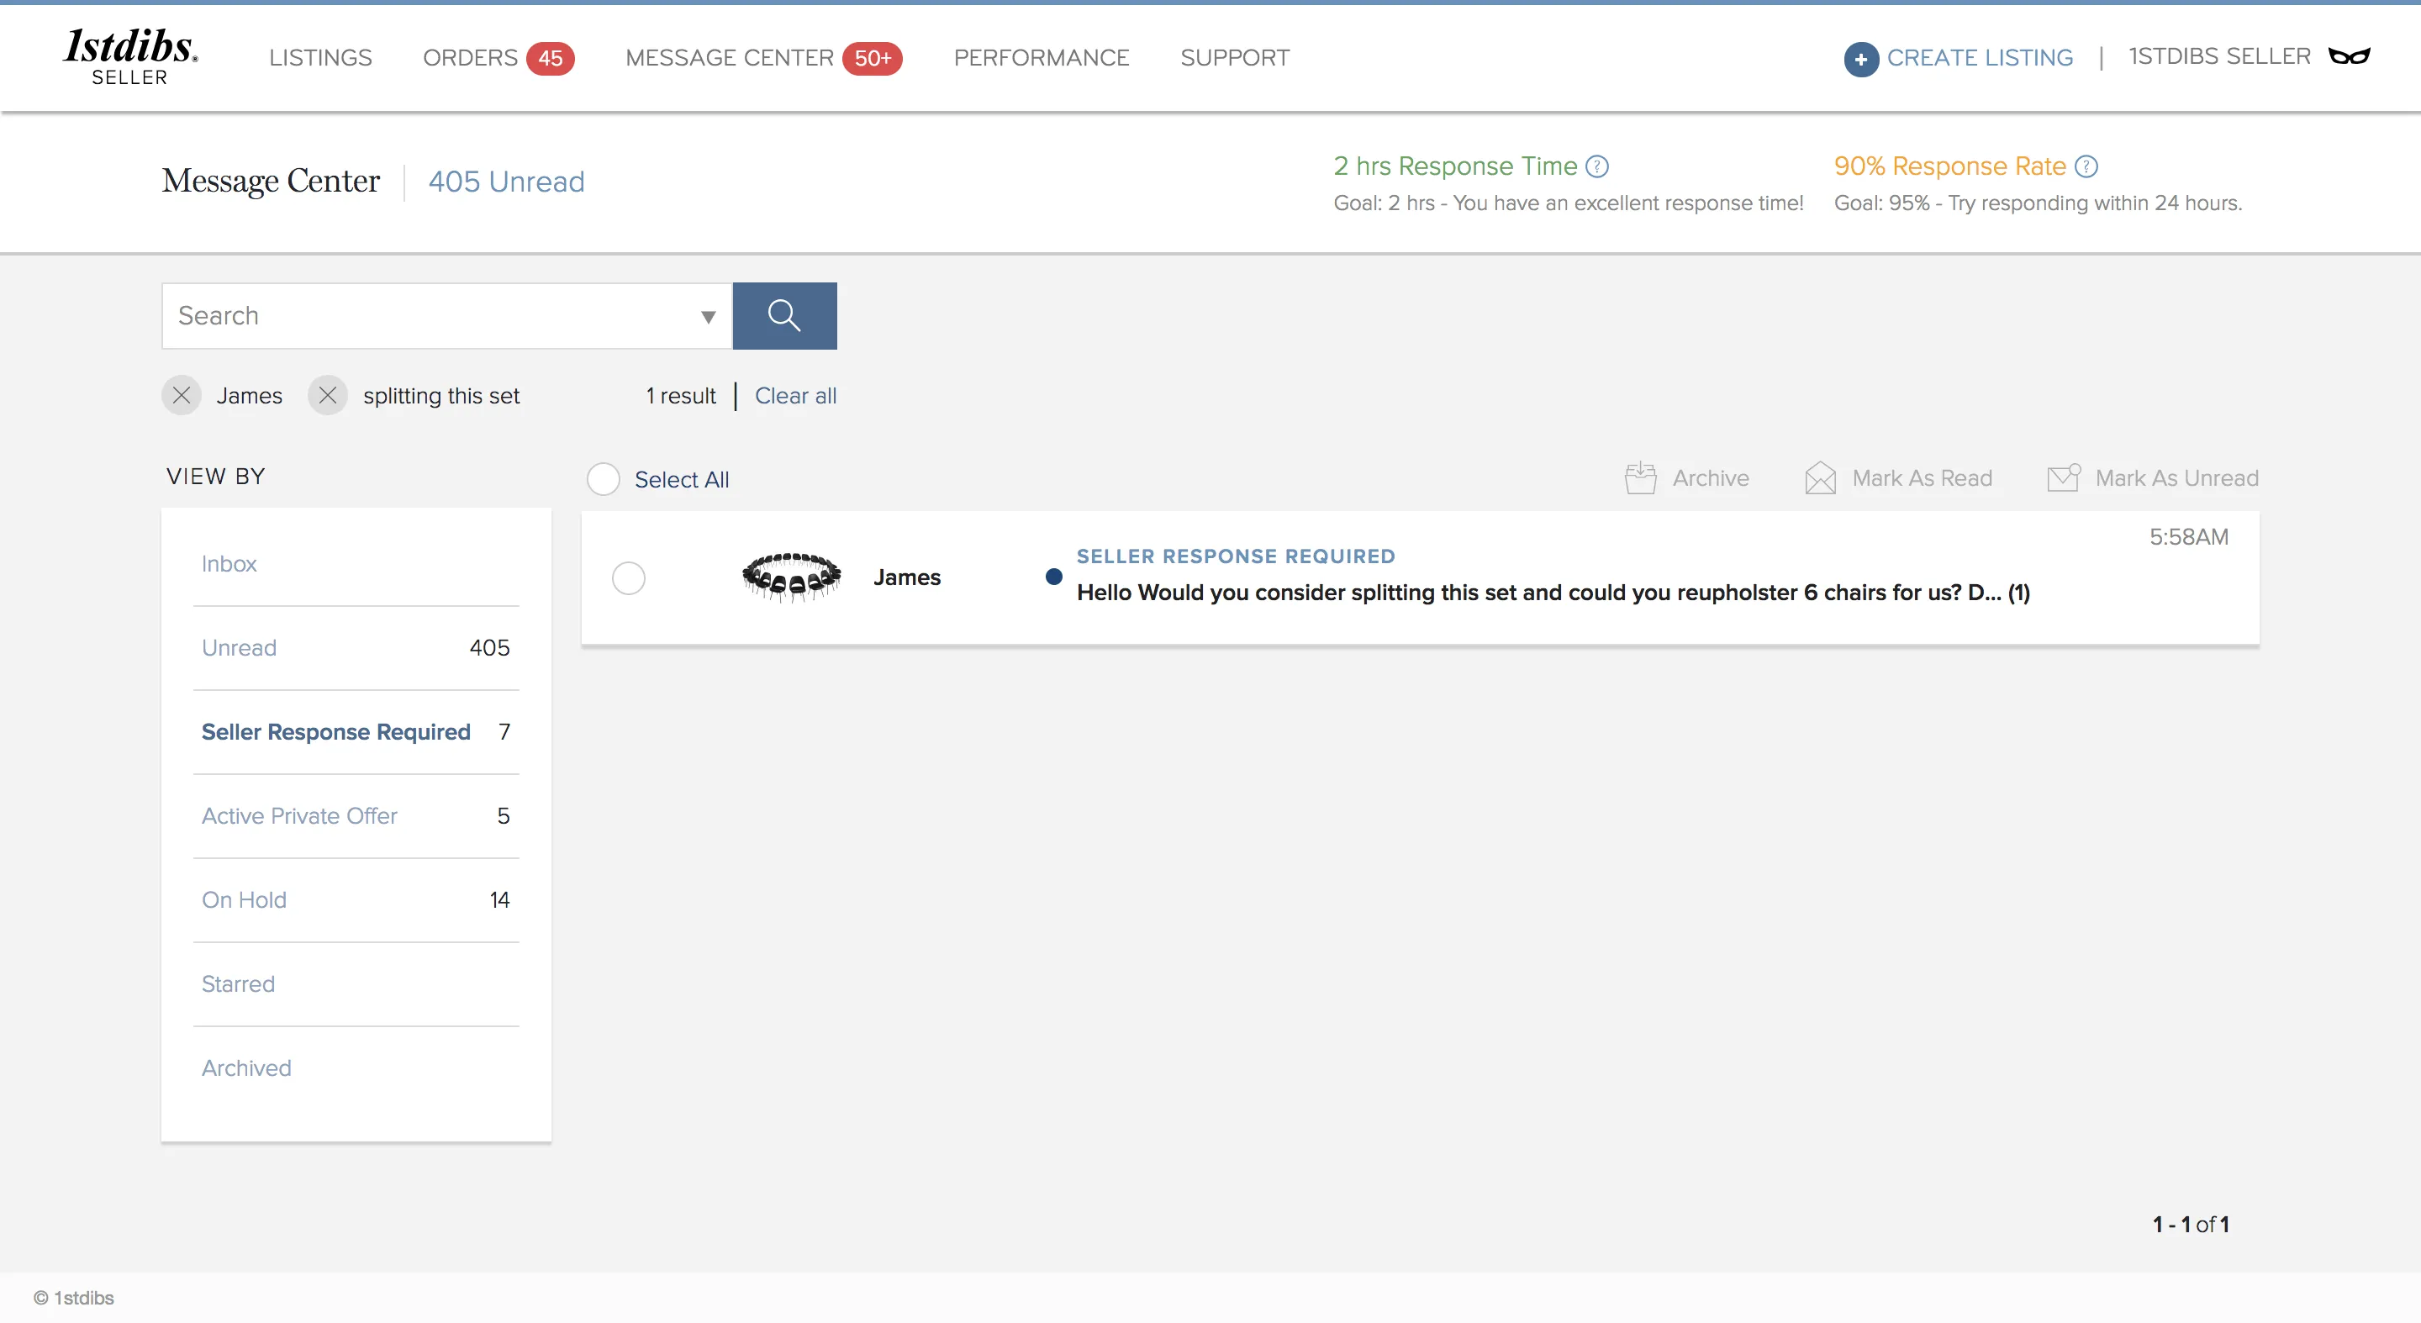Click the plus icon for Create Listing

tap(1861, 58)
